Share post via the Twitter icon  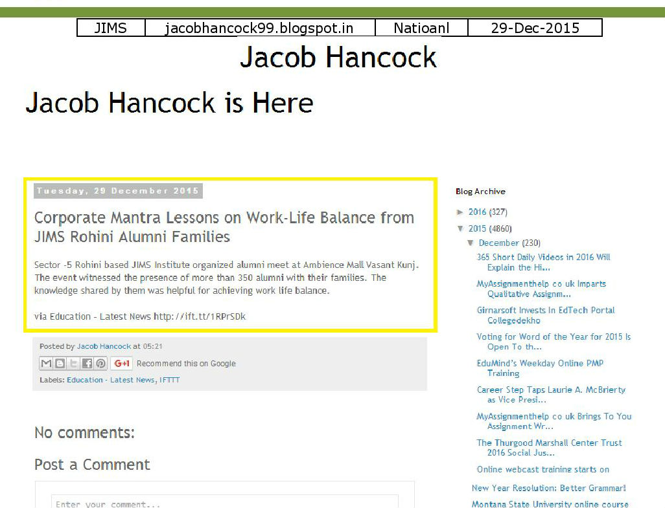(x=73, y=364)
